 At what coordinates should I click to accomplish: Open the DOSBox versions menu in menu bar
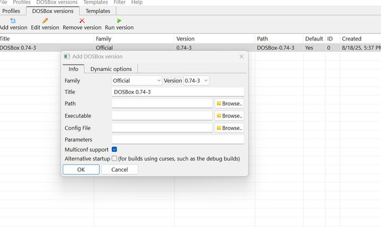[57, 2]
